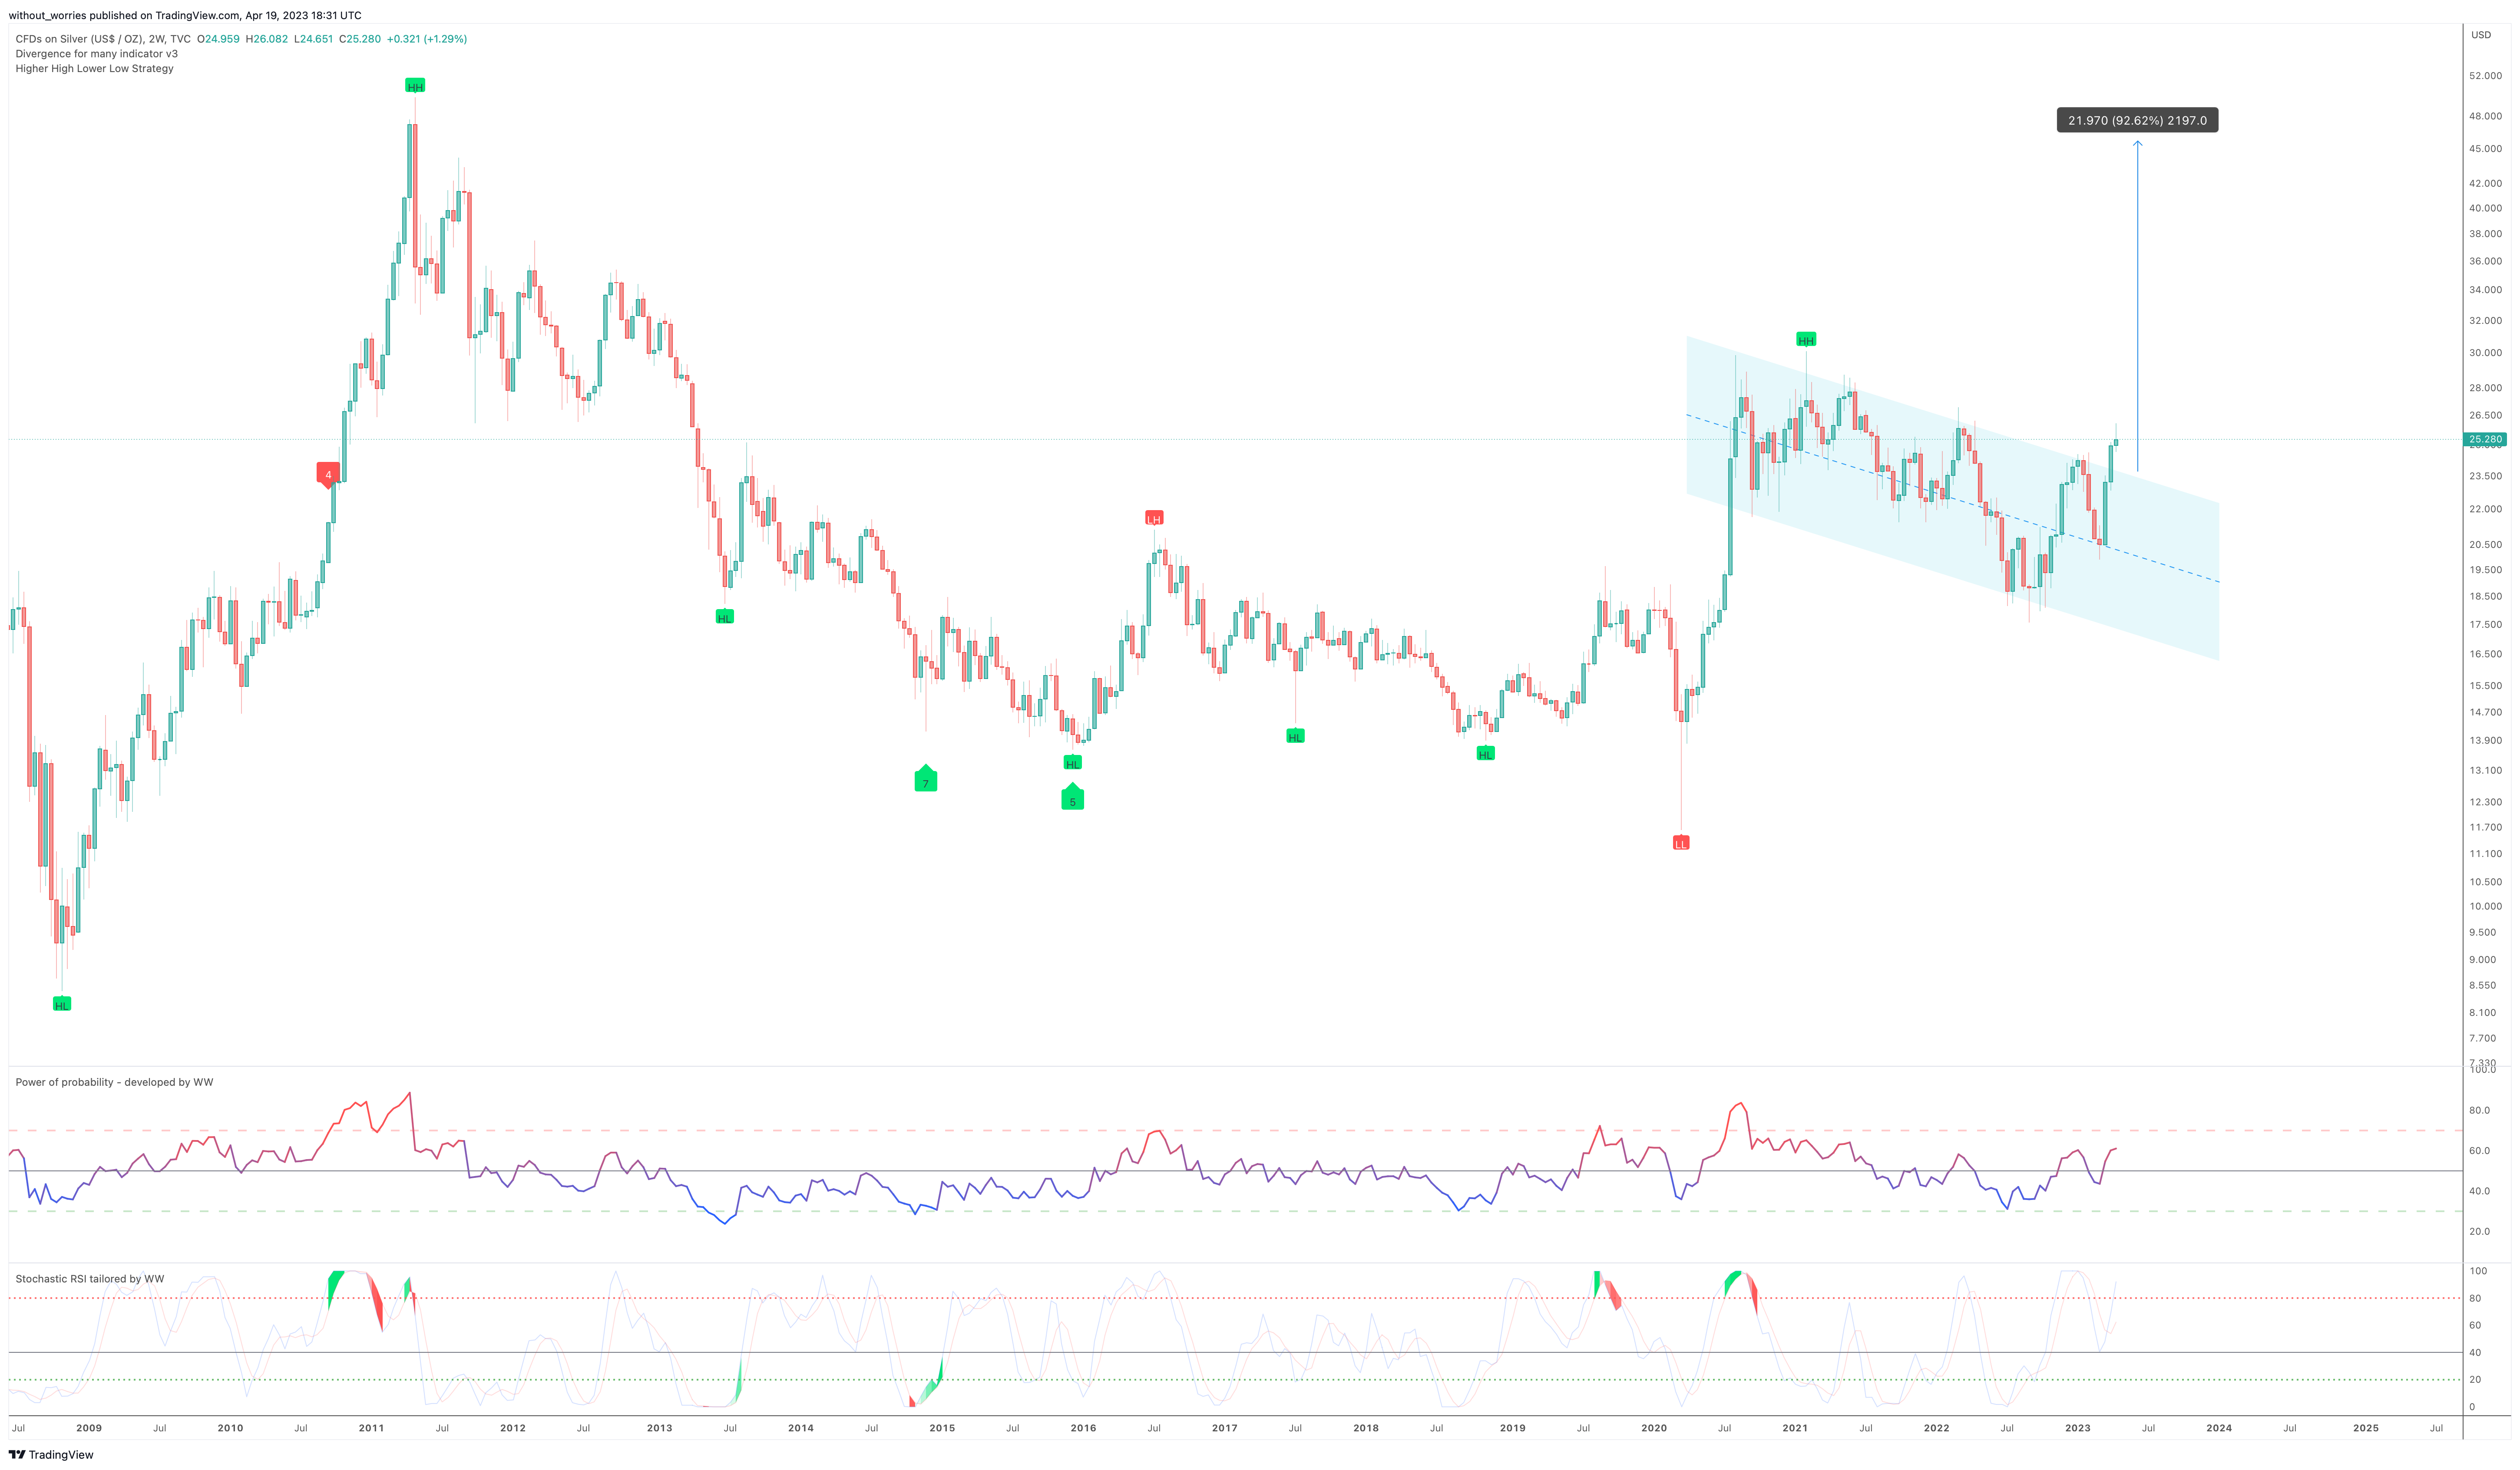Click the 30.000 price axis label
The height and width of the screenshot is (1470, 2520).
[2485, 353]
